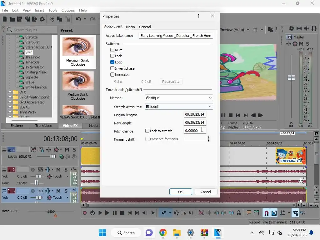Solo audio track 3 with S button
This screenshot has height=240, width=320.
[66, 191]
